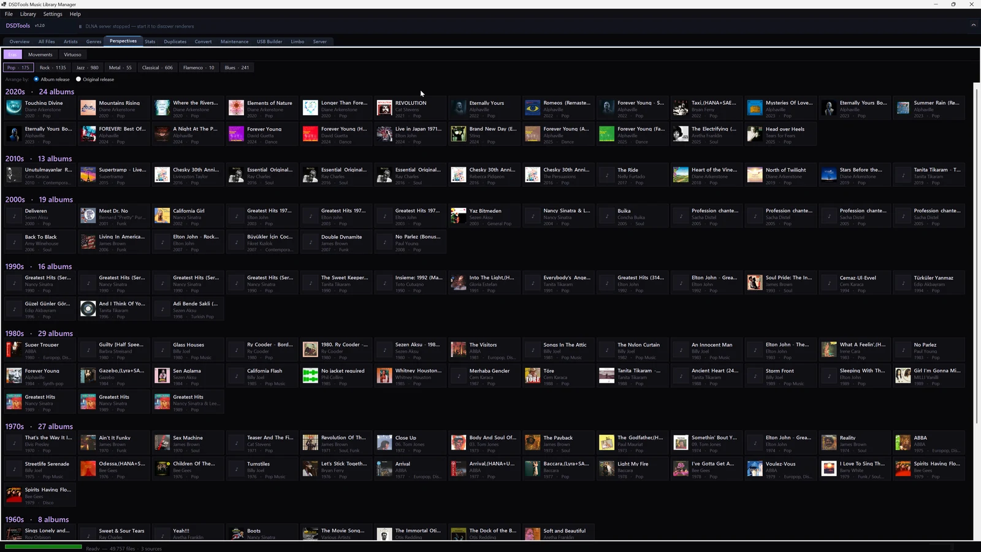
Task: Select the Eras perspective button
Action: pyautogui.click(x=12, y=55)
